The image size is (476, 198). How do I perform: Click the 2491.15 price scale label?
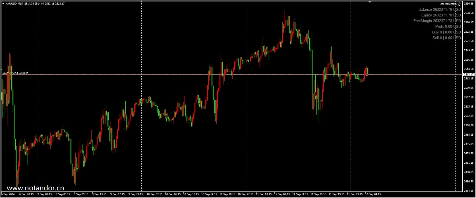coord(469,163)
